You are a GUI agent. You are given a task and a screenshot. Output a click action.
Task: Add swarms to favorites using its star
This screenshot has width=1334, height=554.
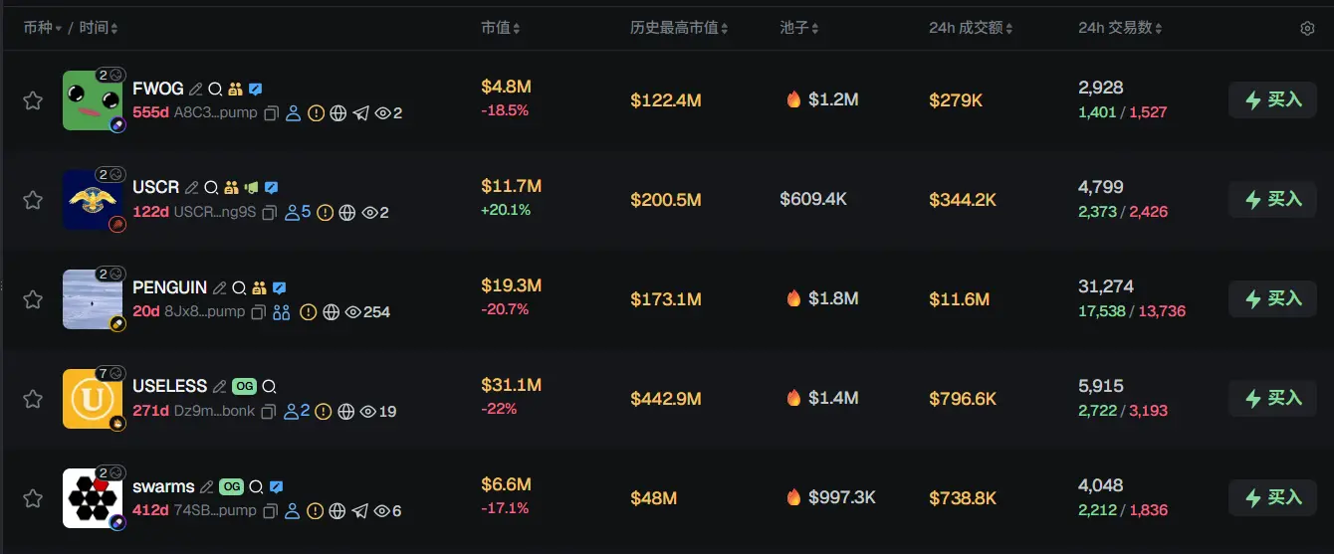[x=33, y=498]
